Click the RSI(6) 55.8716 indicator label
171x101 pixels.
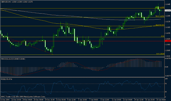click(7, 79)
